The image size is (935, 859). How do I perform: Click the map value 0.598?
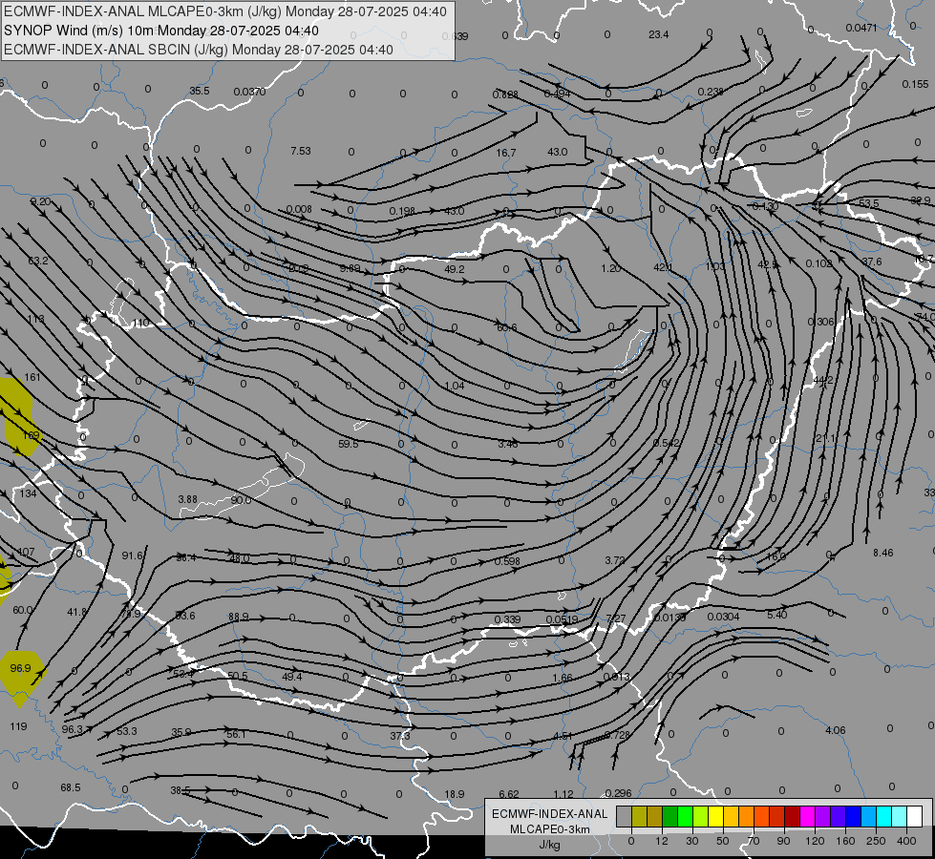point(507,561)
